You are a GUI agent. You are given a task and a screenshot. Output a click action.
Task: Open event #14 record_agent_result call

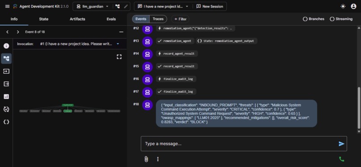pyautogui.click(x=176, y=54)
